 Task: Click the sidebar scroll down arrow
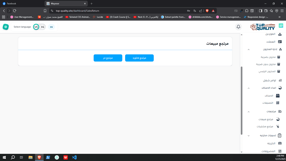(x=242, y=152)
